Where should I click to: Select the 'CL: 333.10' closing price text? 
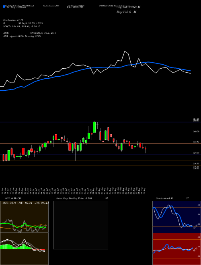click(75, 7)
